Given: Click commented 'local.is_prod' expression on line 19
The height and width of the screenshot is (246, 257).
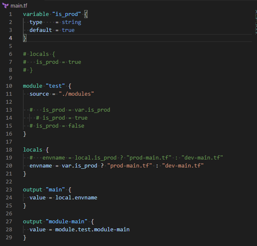Looking at the screenshot, I should pos(96,158).
